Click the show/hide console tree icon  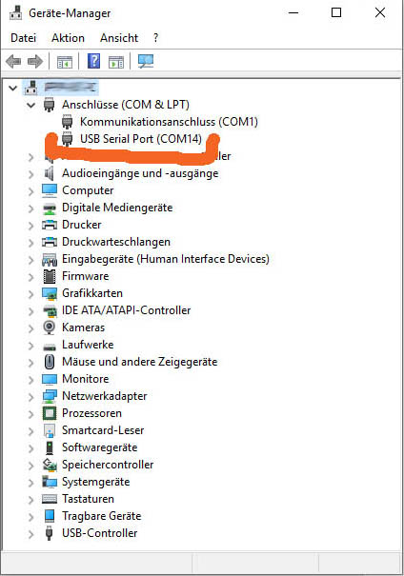65,62
